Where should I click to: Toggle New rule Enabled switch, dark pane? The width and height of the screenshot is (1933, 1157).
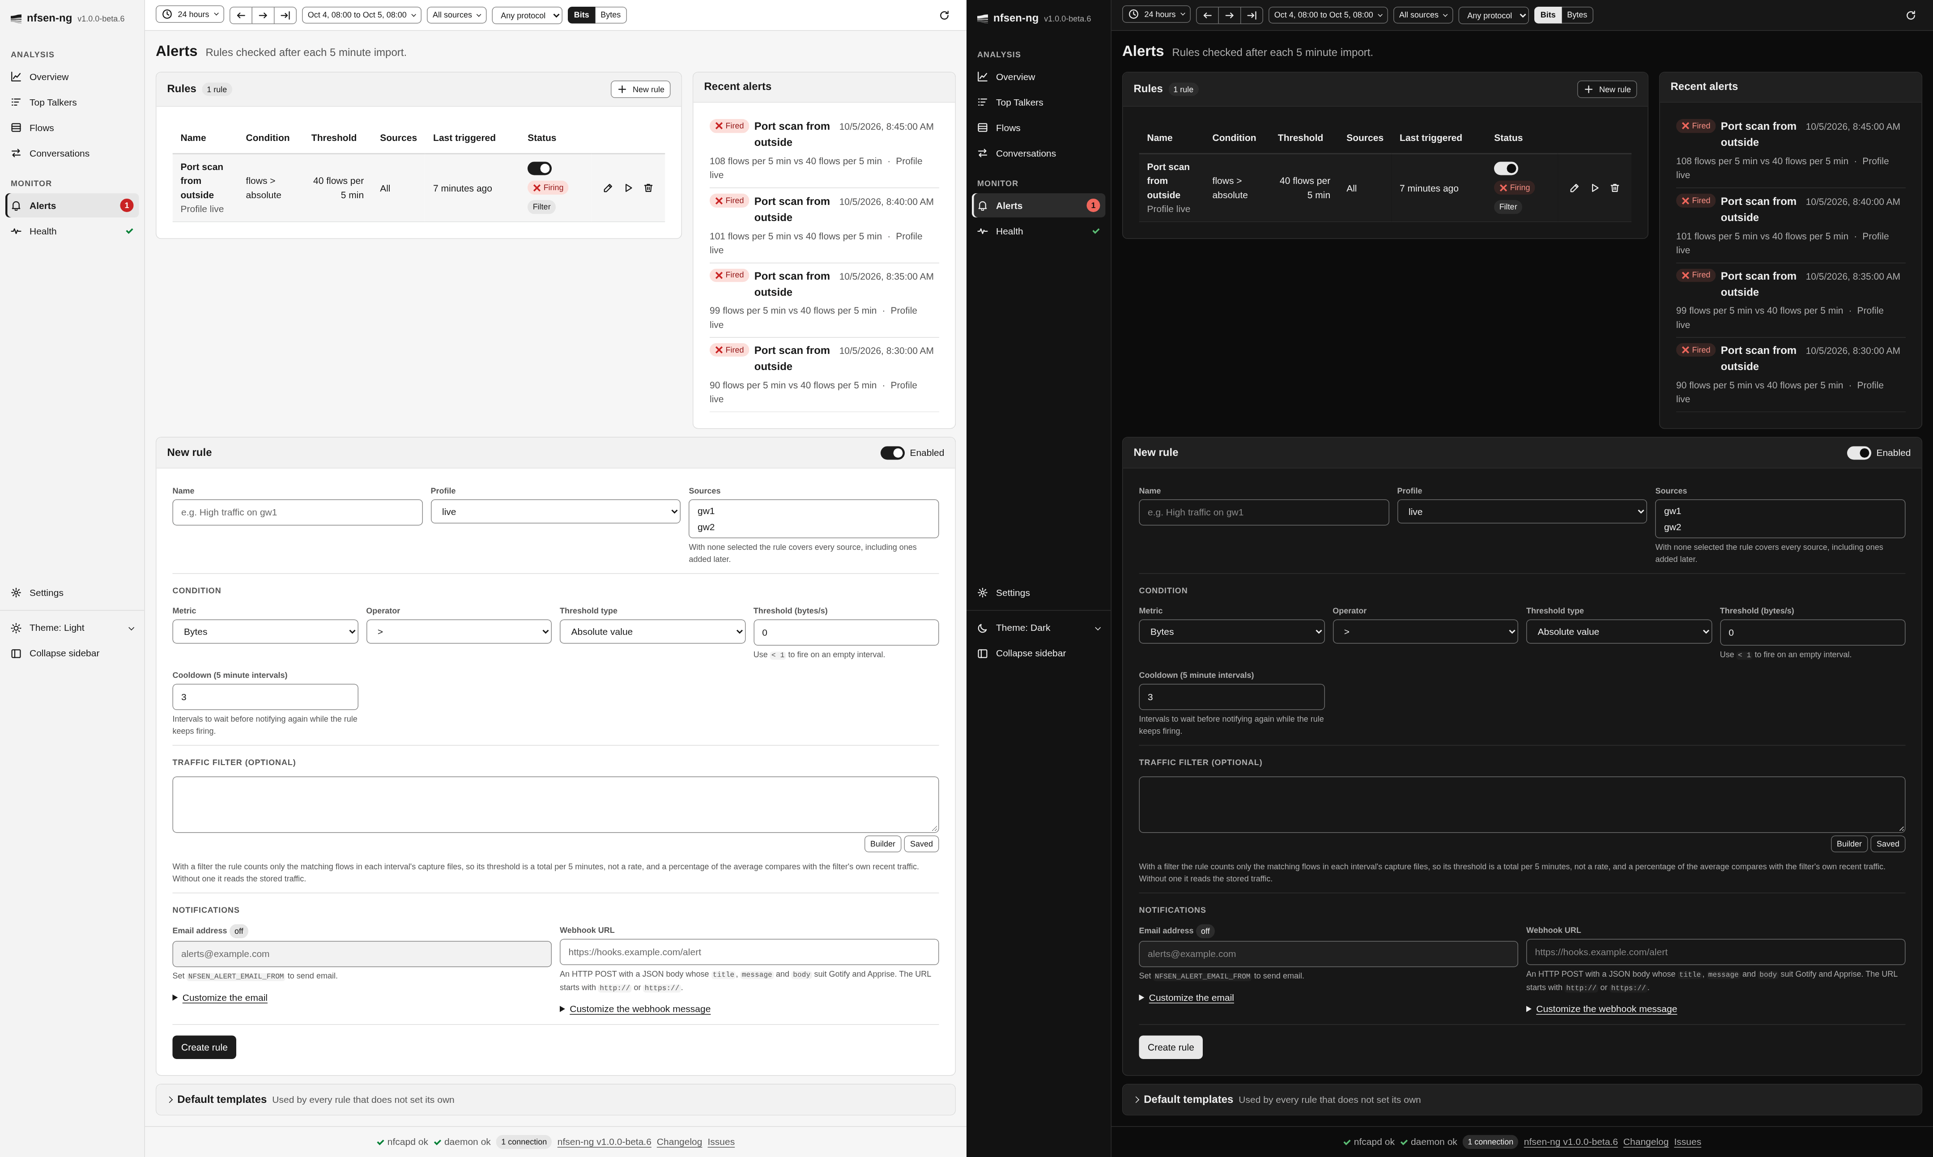tap(1859, 453)
